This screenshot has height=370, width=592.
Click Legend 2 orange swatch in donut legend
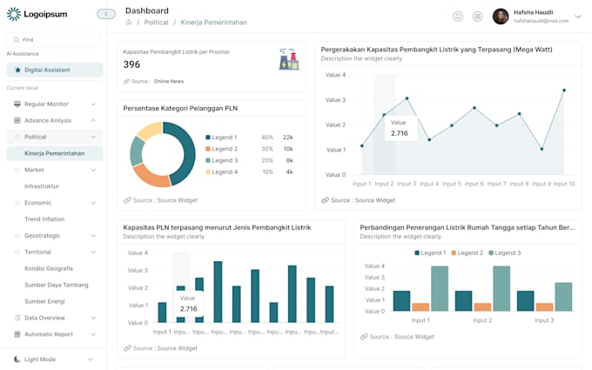click(208, 149)
